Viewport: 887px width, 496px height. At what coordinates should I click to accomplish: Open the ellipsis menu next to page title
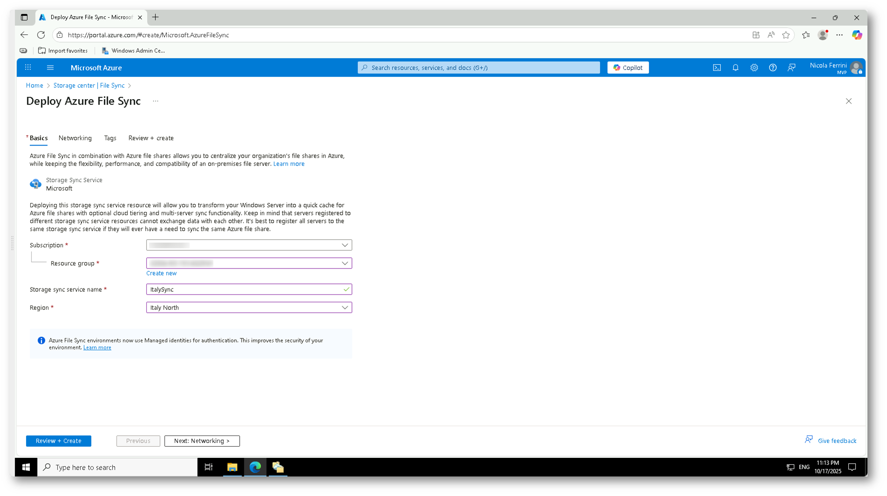click(x=156, y=101)
